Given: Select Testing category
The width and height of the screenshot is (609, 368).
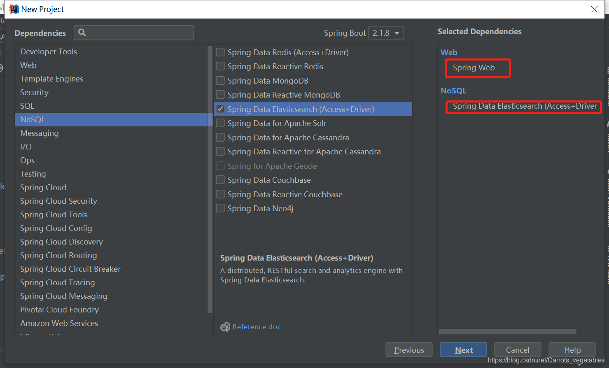Looking at the screenshot, I should click(111, 174).
